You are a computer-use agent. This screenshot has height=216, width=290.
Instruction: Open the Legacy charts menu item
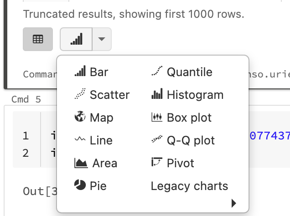click(189, 186)
